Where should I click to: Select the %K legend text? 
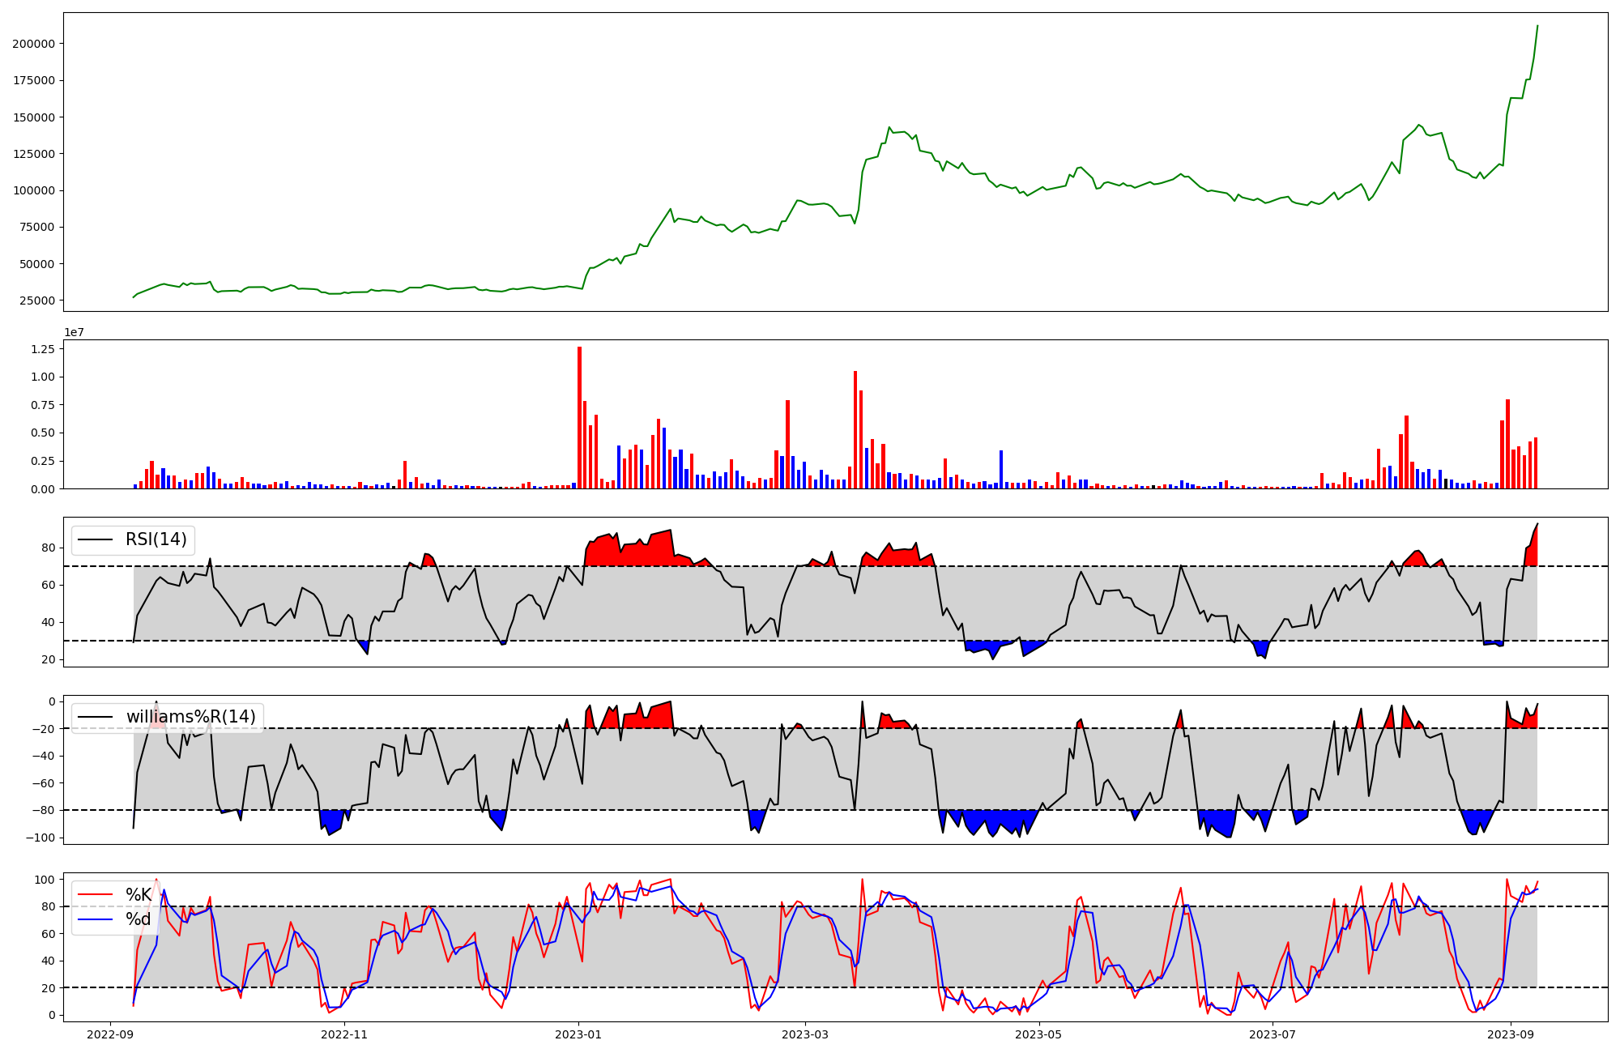(x=139, y=895)
